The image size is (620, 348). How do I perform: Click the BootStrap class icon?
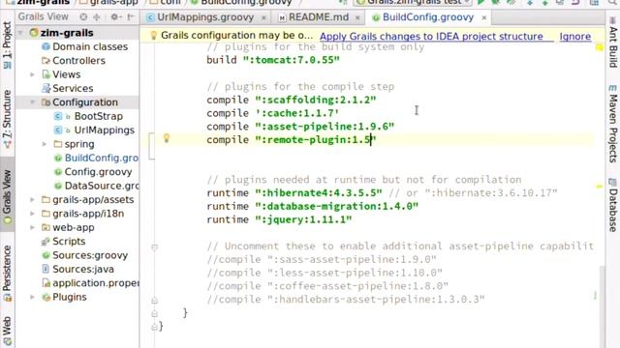point(58,116)
